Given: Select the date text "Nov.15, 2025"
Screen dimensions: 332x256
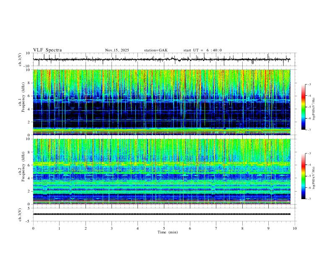Looking at the screenshot, I should pos(117,50).
